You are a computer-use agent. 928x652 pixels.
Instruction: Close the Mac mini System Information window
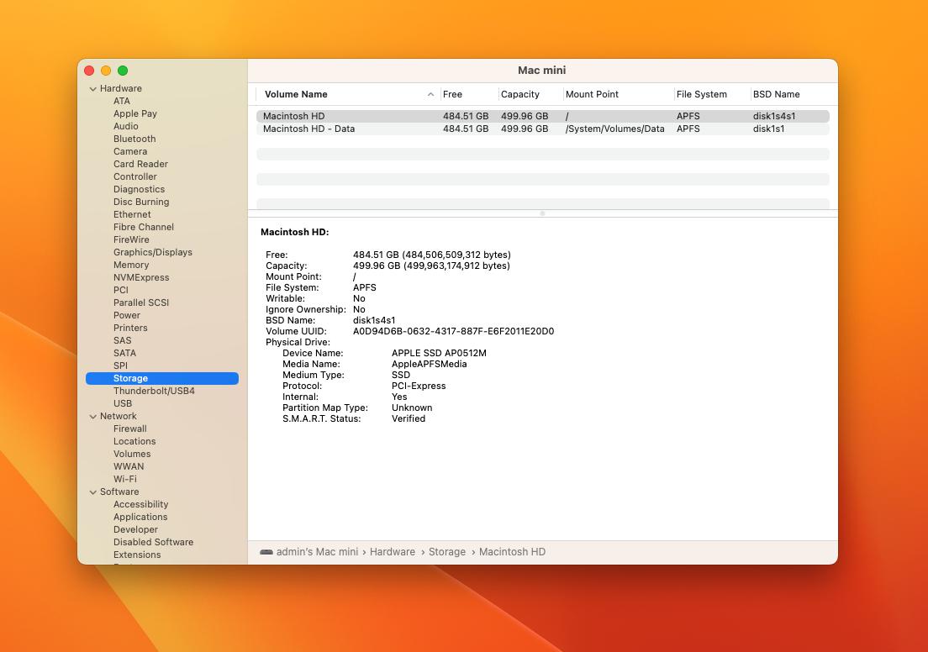[x=89, y=71]
